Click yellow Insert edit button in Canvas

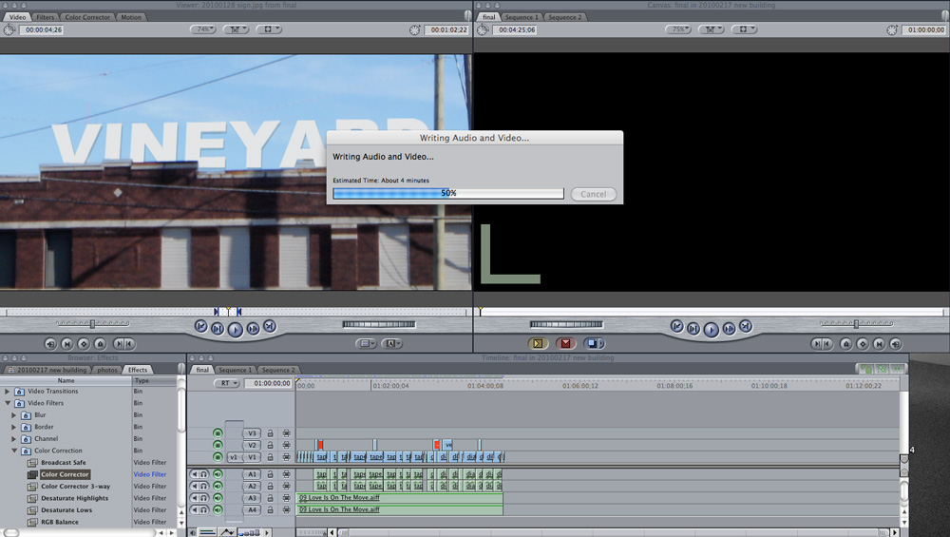pos(538,344)
